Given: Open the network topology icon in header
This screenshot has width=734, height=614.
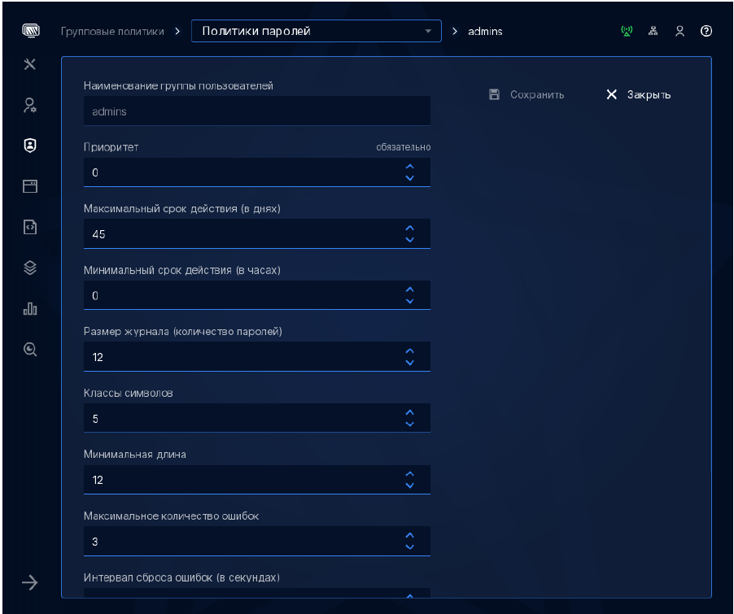Looking at the screenshot, I should point(653,32).
